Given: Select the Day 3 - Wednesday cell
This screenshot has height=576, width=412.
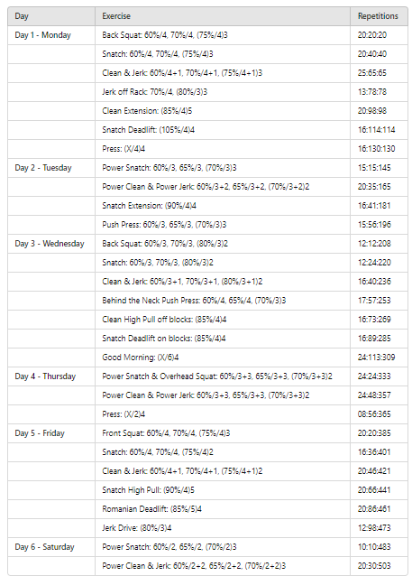Looking at the screenshot, I should point(51,244).
